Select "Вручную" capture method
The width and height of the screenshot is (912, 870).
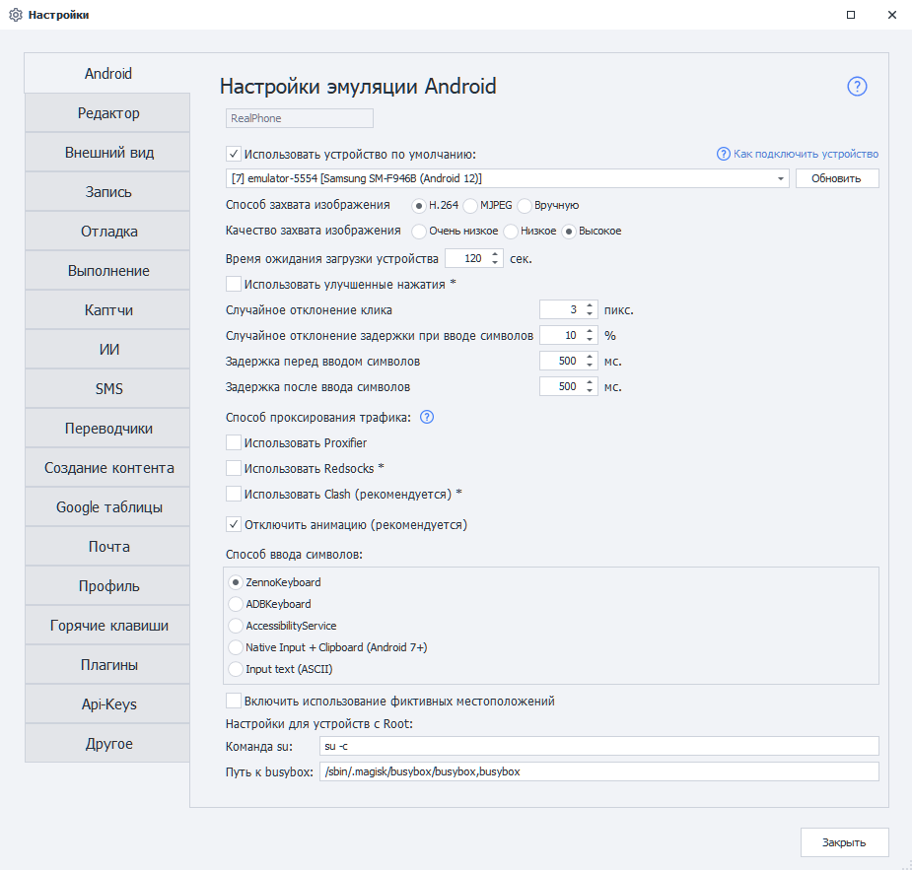coord(525,206)
